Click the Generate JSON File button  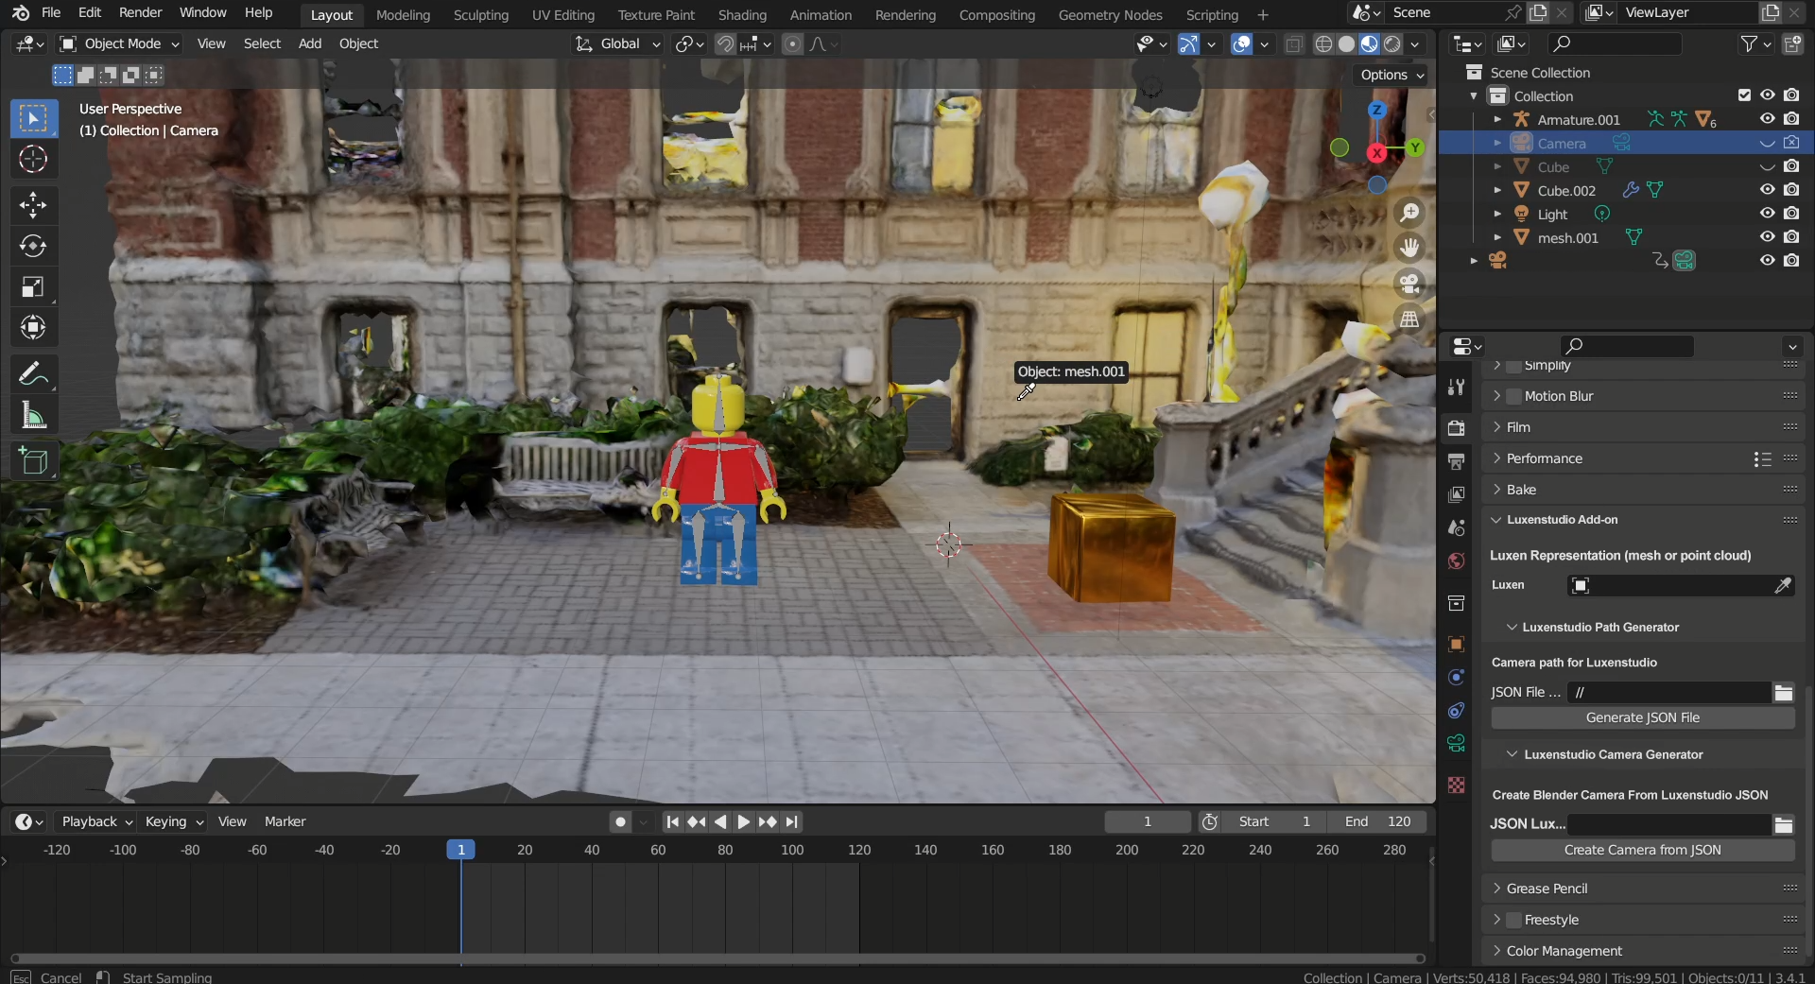point(1642,717)
